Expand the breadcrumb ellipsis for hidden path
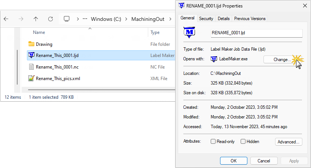 (x=85, y=19)
